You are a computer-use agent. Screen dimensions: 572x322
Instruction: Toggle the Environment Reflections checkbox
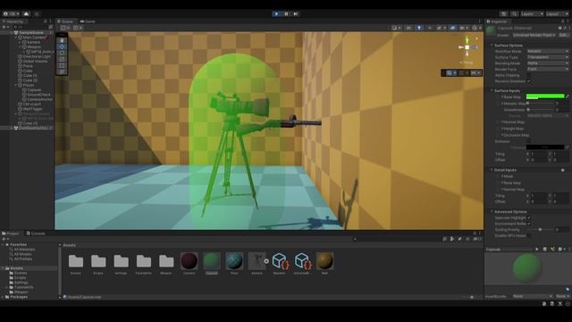529,224
